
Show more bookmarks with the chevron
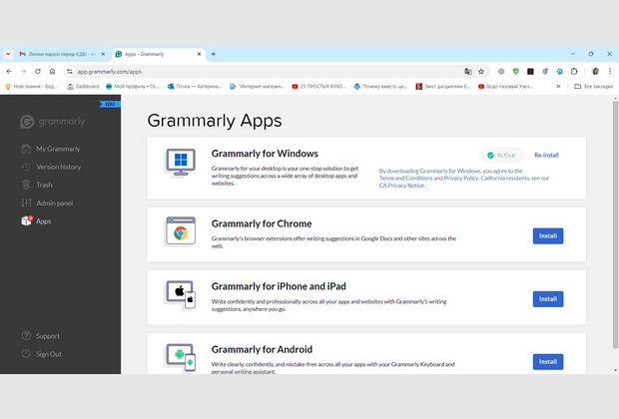pyautogui.click(x=558, y=87)
